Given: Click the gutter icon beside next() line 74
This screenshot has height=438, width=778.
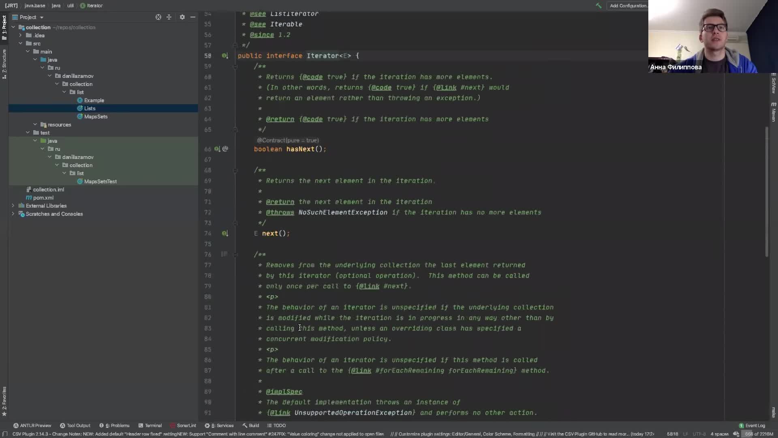Looking at the screenshot, I should (225, 233).
